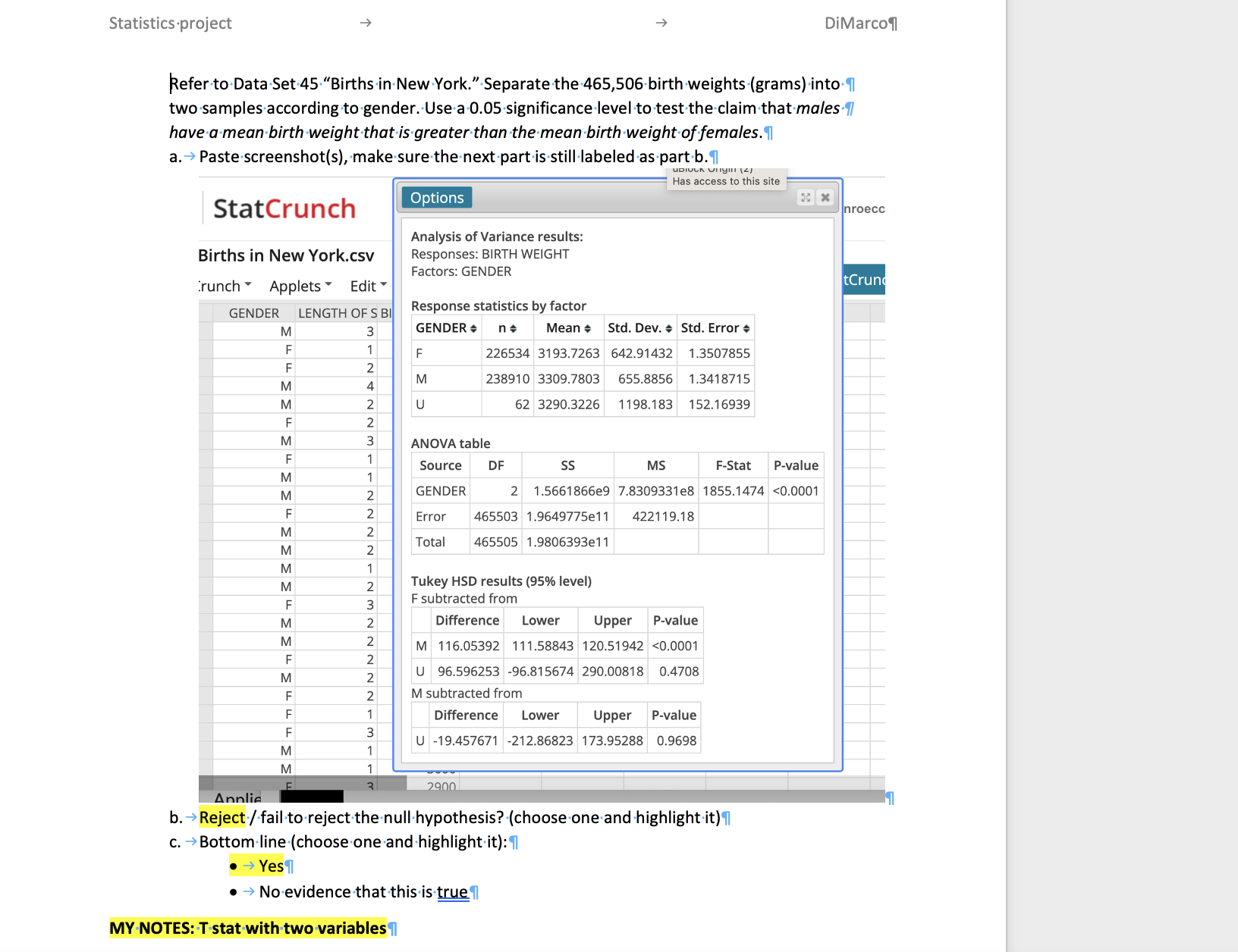
Task: Open the Crunch dropdown menu
Action: (222, 286)
